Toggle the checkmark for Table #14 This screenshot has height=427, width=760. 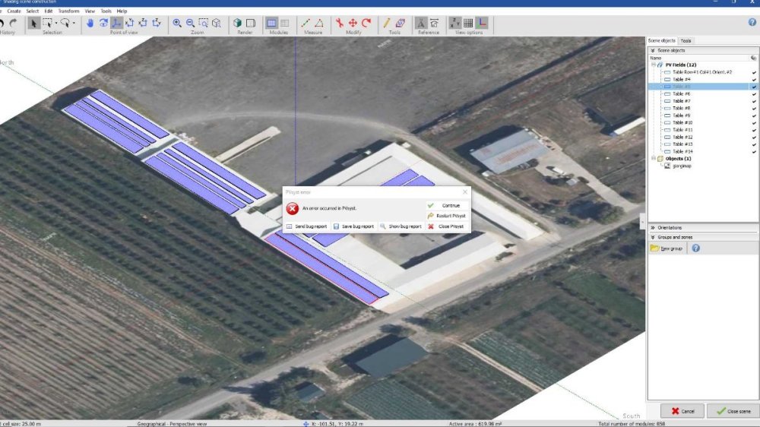click(754, 152)
